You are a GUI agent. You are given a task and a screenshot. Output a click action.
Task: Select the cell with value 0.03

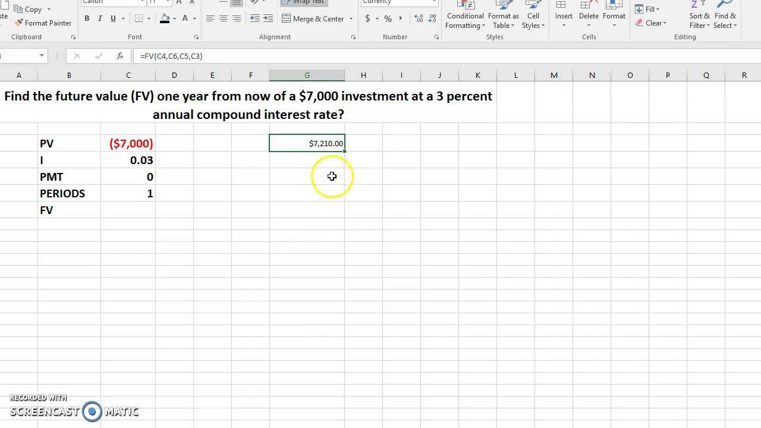(128, 160)
